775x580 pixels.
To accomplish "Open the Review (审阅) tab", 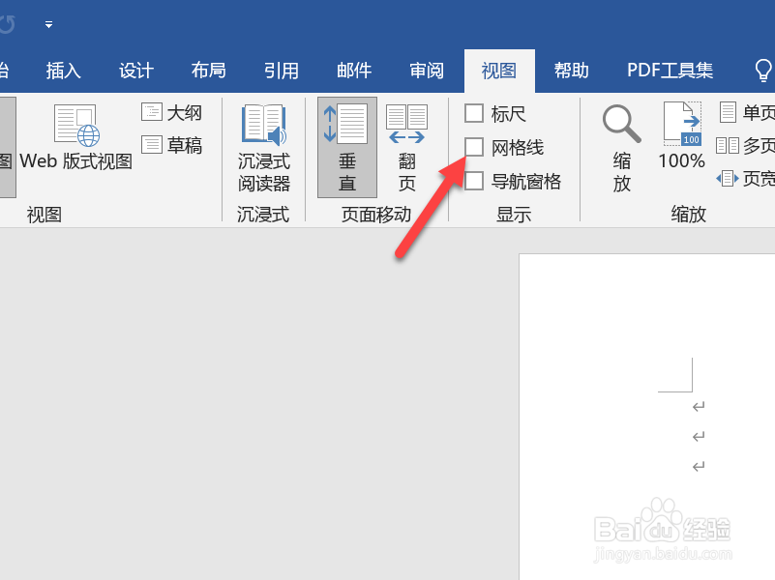I will point(426,70).
